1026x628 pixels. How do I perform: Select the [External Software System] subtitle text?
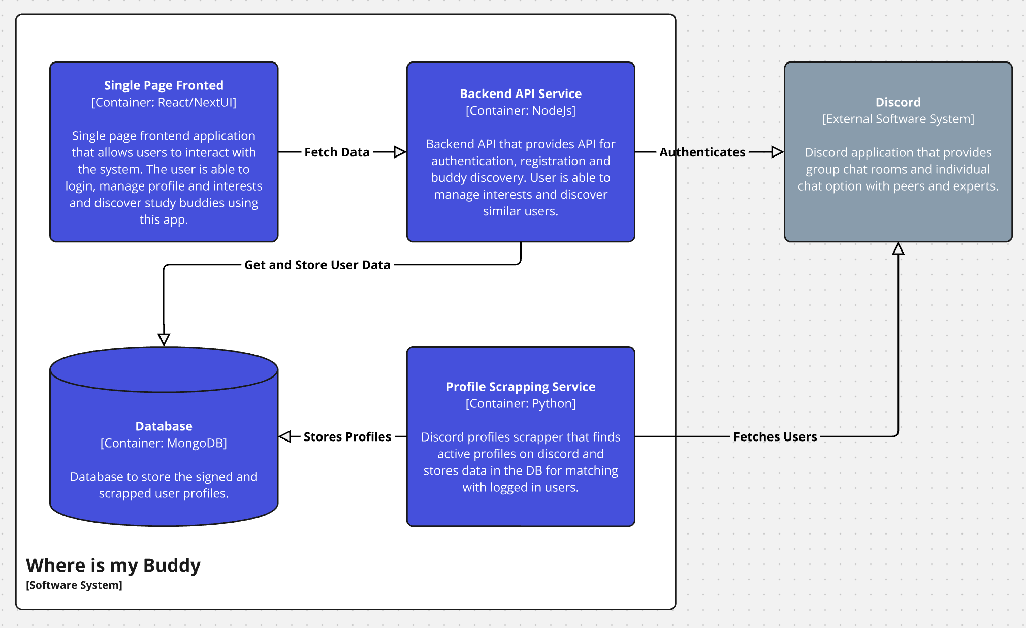click(x=897, y=119)
